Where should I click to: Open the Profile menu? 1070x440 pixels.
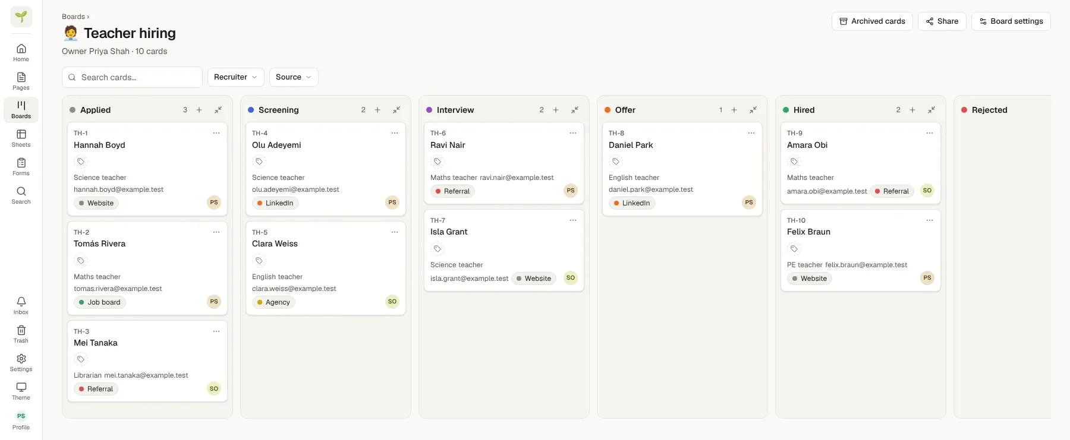pos(21,420)
